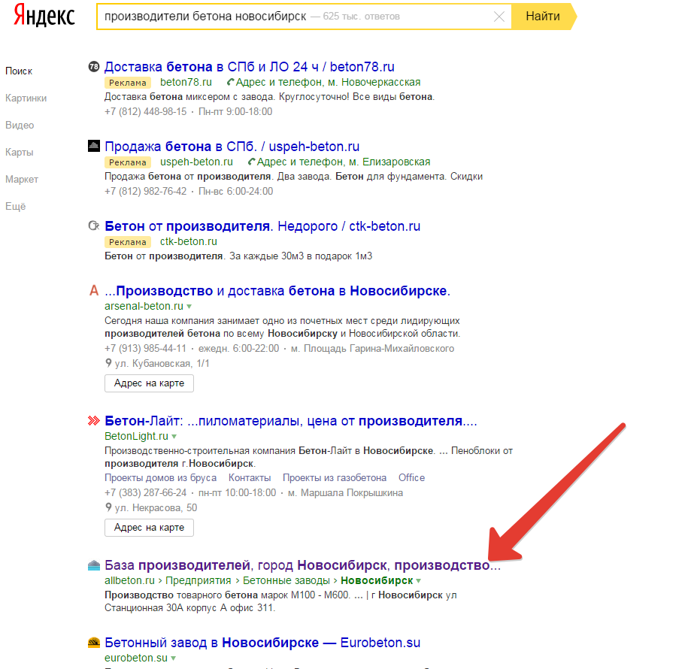700x669 pixels.
Task: Open the Картинки sidebar tab
Action: click(26, 98)
